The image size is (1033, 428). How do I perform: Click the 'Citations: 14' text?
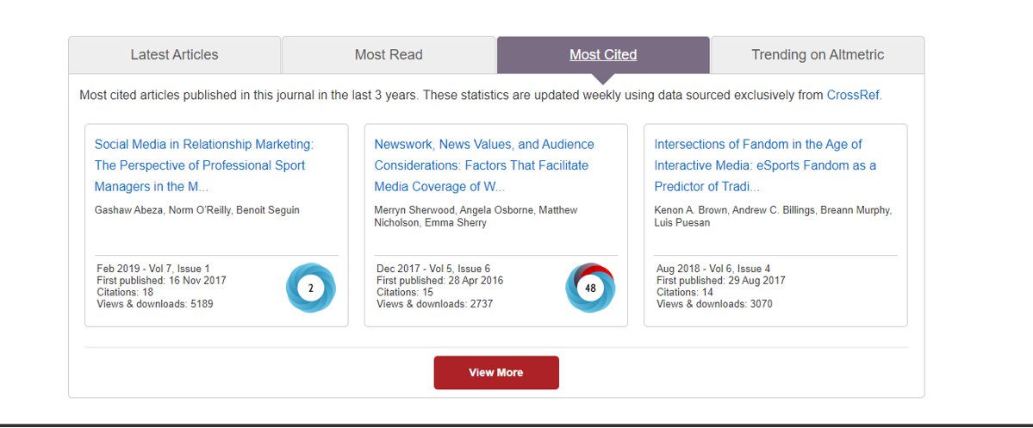[685, 292]
